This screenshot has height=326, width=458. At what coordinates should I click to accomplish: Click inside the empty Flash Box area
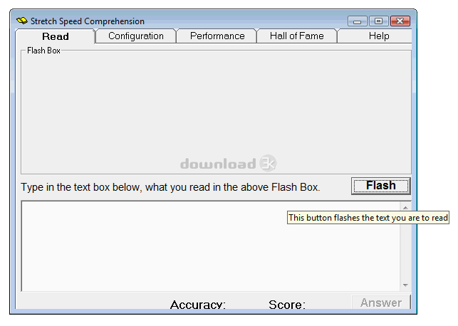tap(216, 112)
